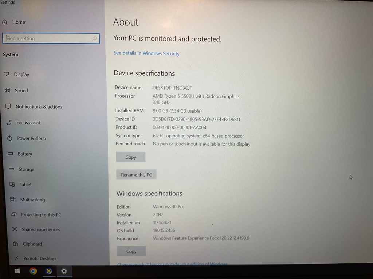The height and width of the screenshot is (279, 373).
Task: Click the installed on date 11/4/2021
Action: (x=162, y=223)
